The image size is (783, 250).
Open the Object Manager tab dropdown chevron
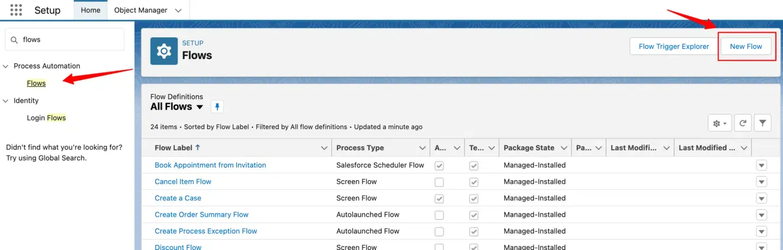178,10
